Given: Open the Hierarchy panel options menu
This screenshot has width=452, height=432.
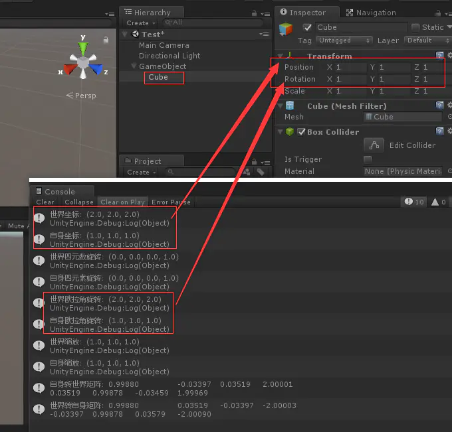Looking at the screenshot, I should 265,14.
